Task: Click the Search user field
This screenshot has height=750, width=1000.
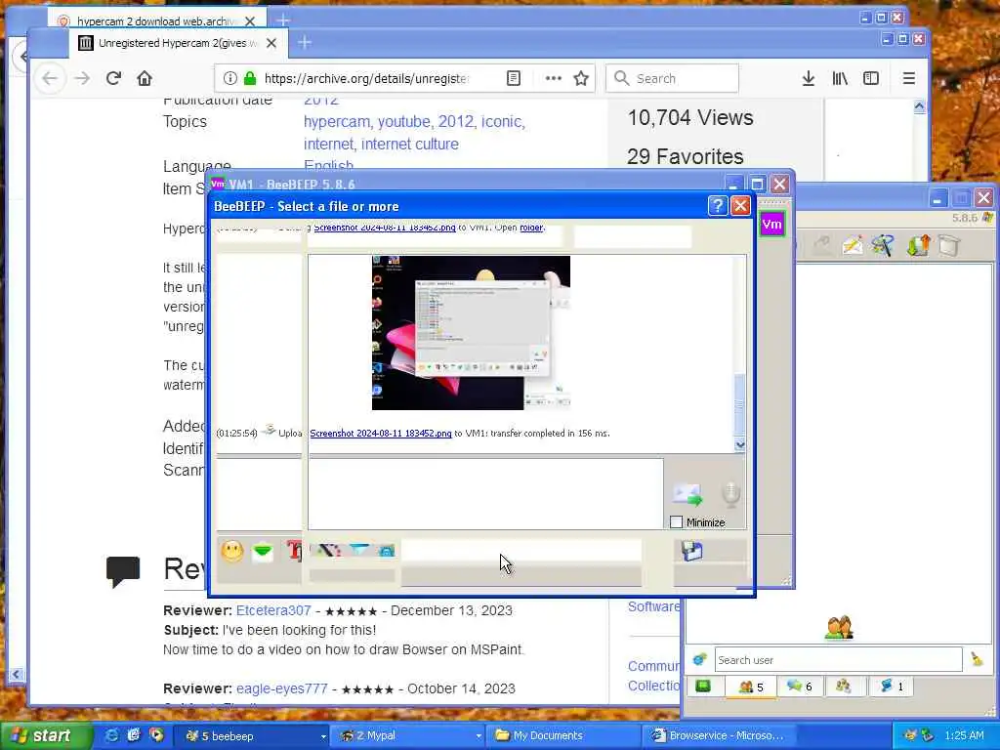Action: pos(838,659)
